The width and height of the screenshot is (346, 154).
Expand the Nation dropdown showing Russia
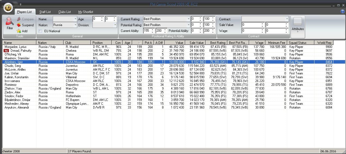75,25
